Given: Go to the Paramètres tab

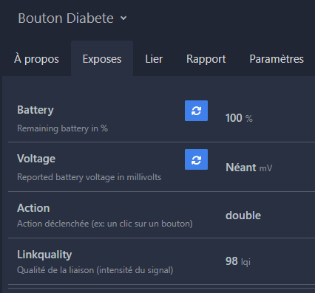Looking at the screenshot, I should pyautogui.click(x=277, y=59).
